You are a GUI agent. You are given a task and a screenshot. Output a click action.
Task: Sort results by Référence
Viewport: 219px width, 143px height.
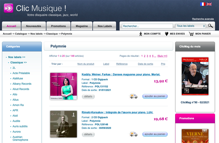coord(122,64)
